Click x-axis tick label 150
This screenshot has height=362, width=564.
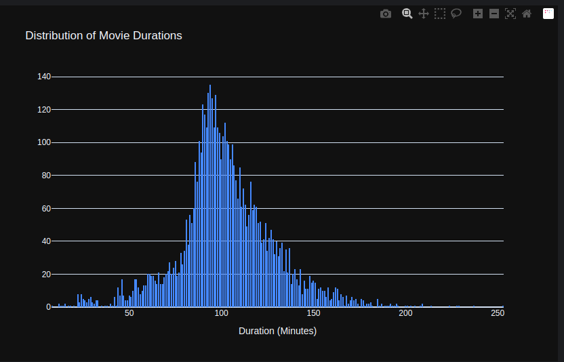tap(313, 313)
